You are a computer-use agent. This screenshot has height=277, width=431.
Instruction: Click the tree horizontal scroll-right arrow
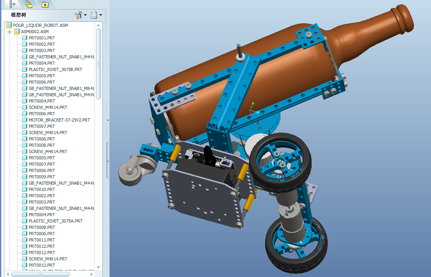91,274
